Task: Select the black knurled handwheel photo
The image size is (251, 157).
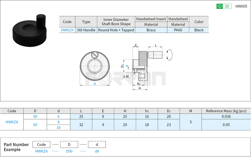Action: [x=29, y=30]
